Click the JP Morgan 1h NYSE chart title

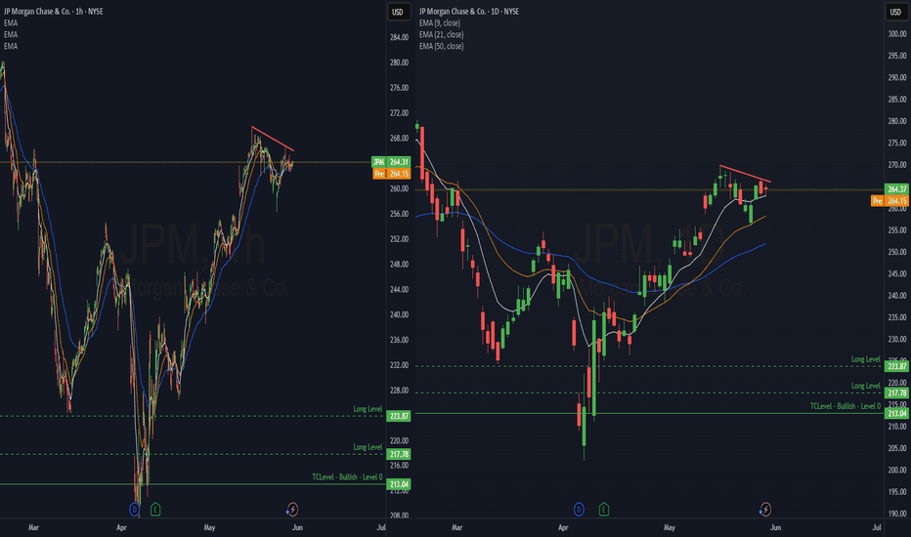(54, 12)
